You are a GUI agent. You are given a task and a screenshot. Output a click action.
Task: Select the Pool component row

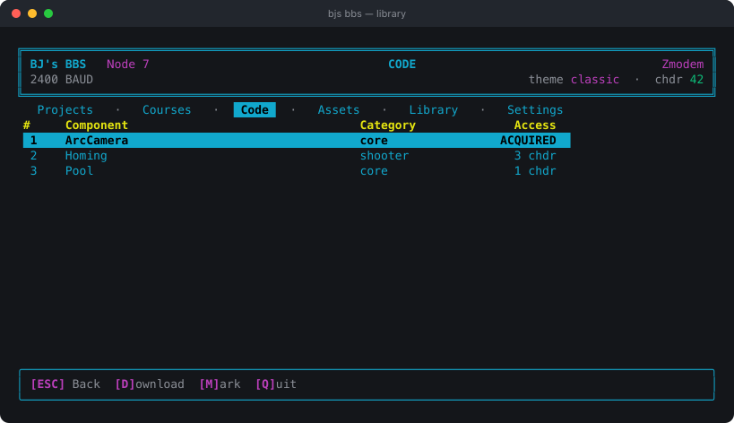[x=297, y=171]
